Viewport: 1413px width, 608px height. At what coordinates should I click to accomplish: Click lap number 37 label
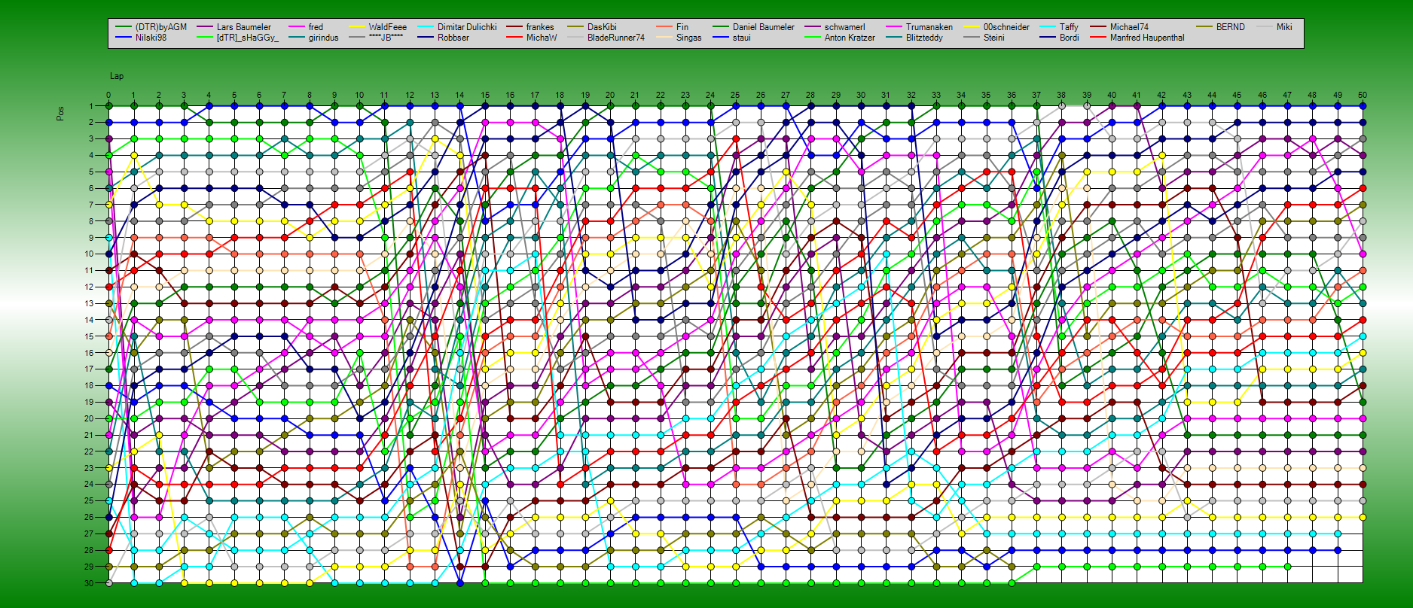1036,96
